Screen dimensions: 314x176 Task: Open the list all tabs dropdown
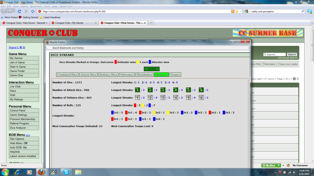[x=312, y=23]
